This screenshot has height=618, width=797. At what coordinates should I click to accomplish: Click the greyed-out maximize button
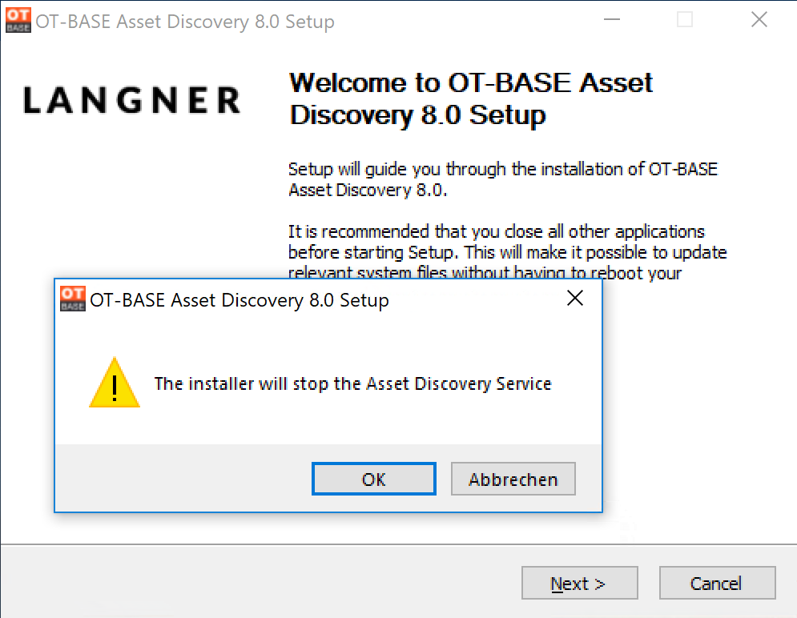[685, 20]
